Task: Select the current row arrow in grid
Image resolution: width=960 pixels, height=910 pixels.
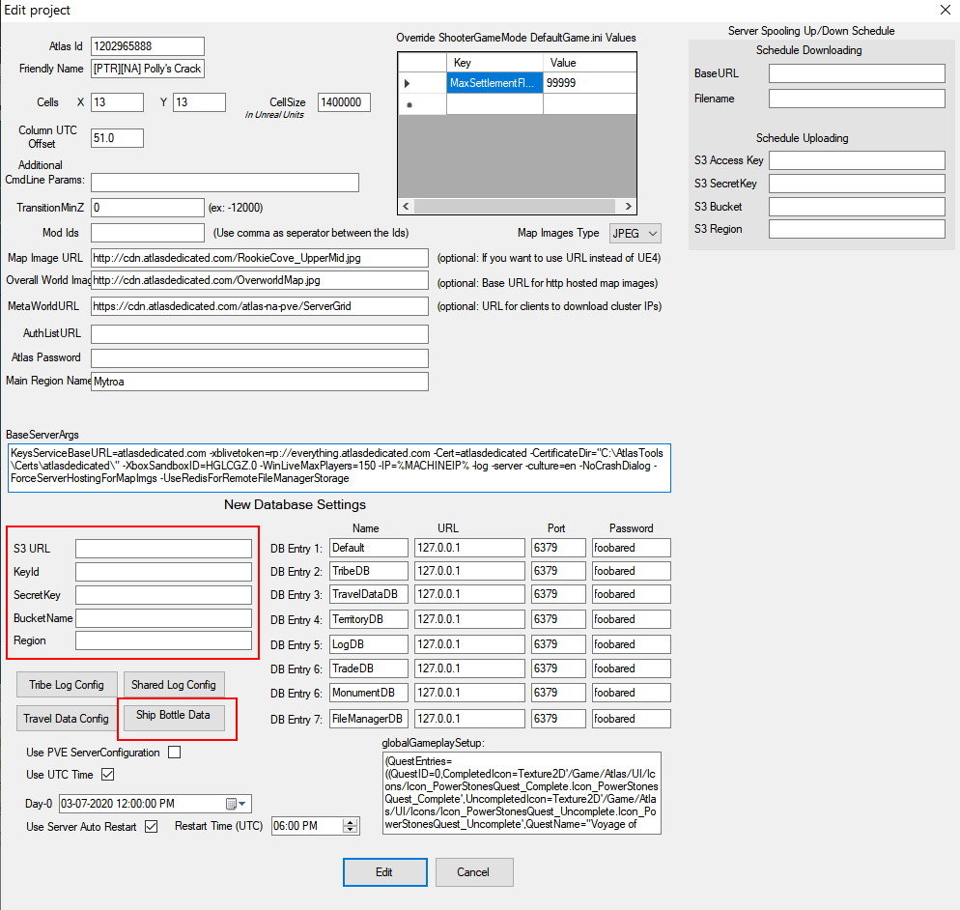Action: 408,83
